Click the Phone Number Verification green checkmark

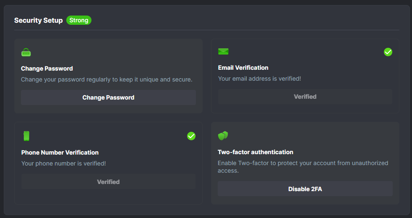point(191,136)
